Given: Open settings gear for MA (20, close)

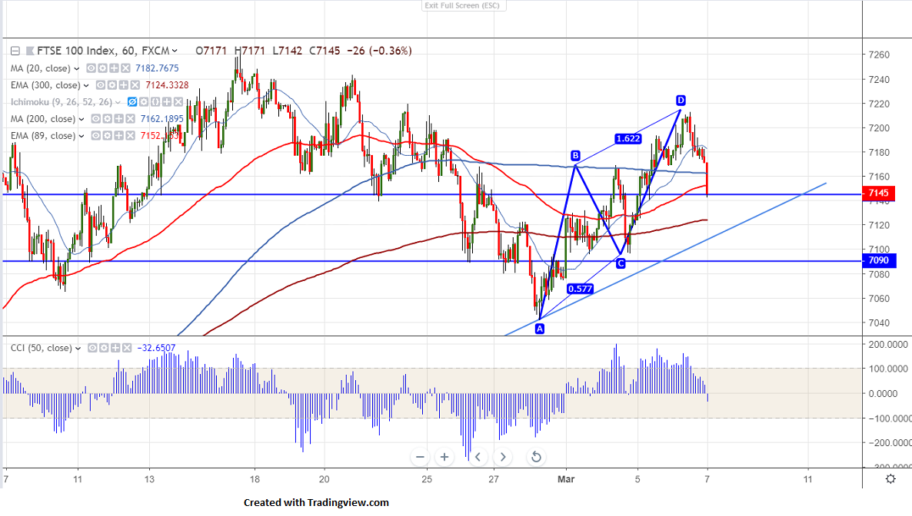Looking at the screenshot, I should click(102, 68).
